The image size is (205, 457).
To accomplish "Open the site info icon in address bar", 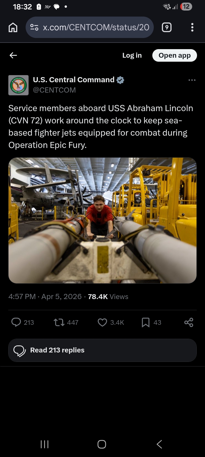I will point(34,27).
